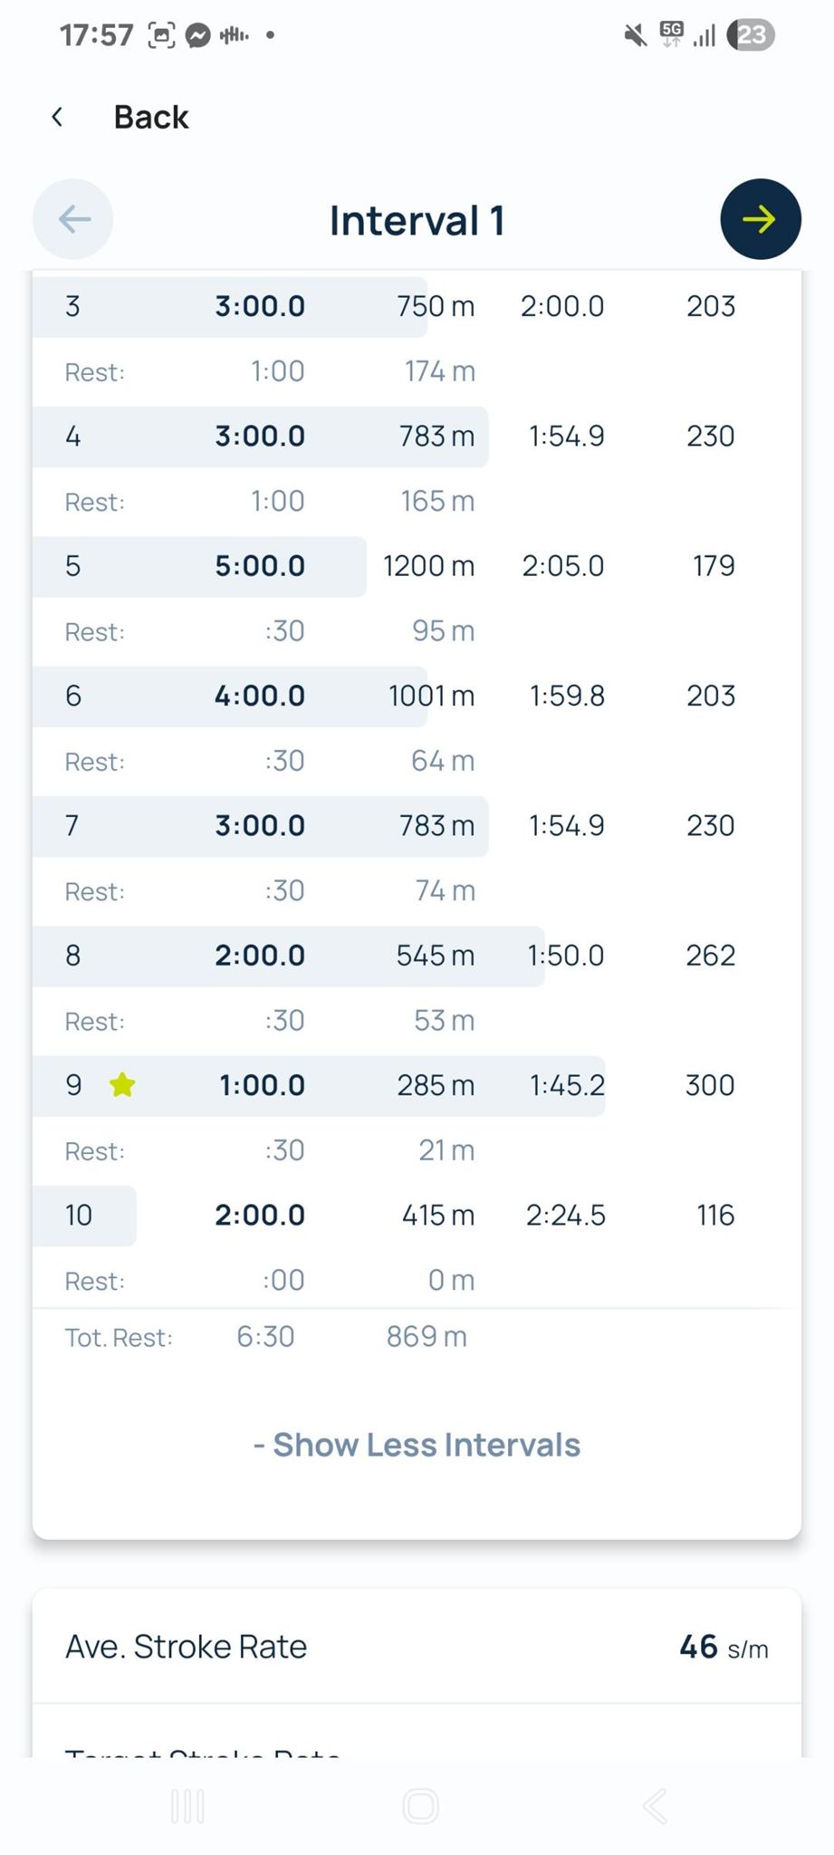This screenshot has height=1855, width=834.
Task: Tap the Android home button icon
Action: click(x=420, y=1806)
